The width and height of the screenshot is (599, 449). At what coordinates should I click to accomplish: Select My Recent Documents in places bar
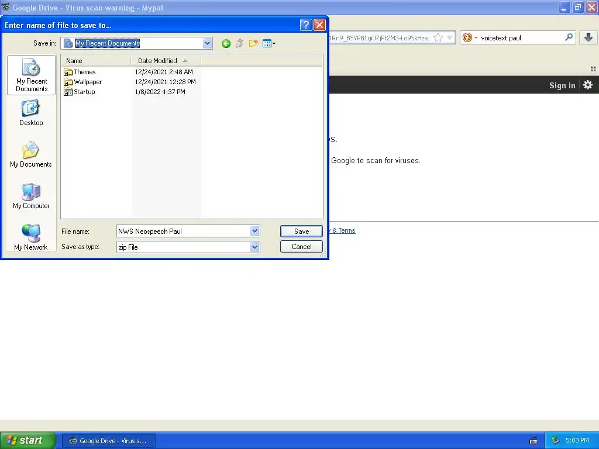(32, 75)
